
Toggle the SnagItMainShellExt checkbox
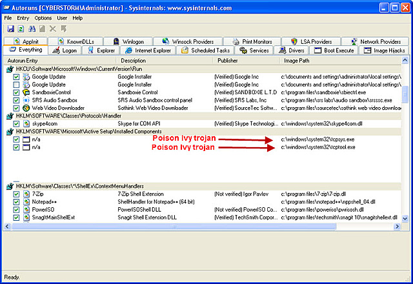click(x=16, y=218)
